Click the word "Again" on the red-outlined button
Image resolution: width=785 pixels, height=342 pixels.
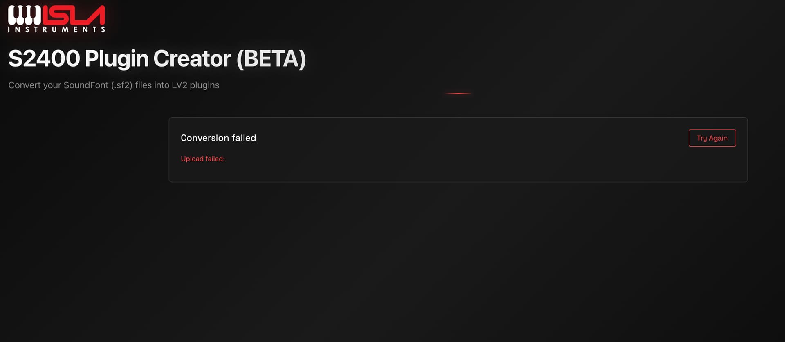pos(718,138)
